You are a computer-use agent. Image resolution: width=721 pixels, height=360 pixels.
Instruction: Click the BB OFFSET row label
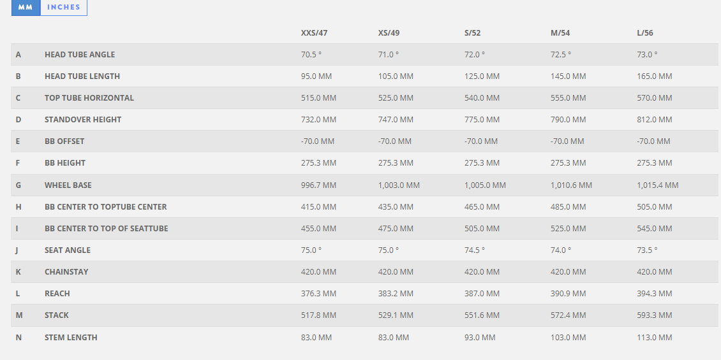(64, 141)
